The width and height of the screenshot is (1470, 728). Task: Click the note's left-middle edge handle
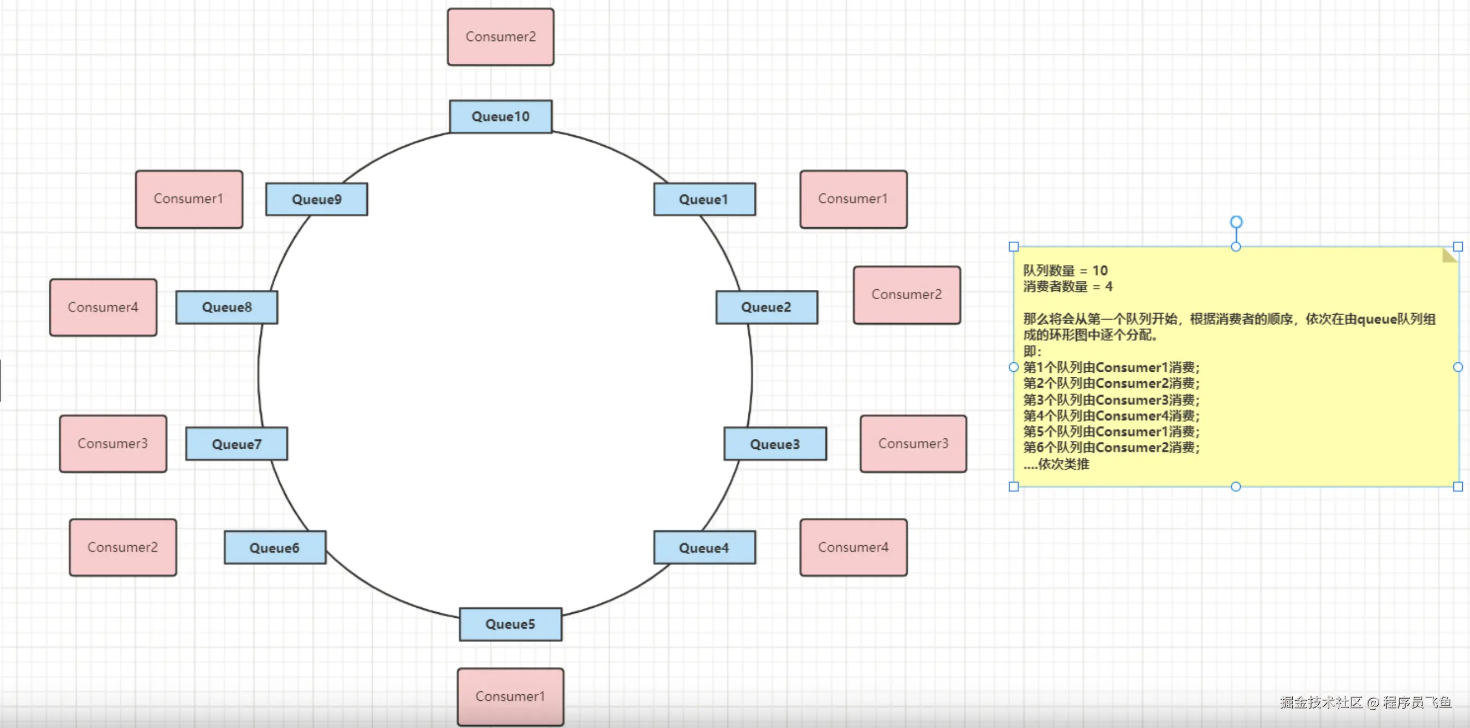[x=1014, y=367]
